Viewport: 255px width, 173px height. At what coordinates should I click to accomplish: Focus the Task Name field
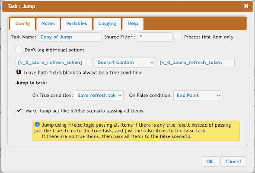pyautogui.click(x=70, y=37)
